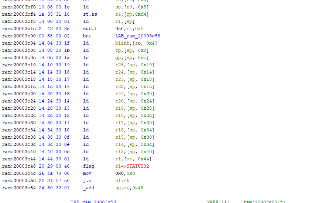
Task: Select address ram:20003c48
Action: [x=19, y=166]
